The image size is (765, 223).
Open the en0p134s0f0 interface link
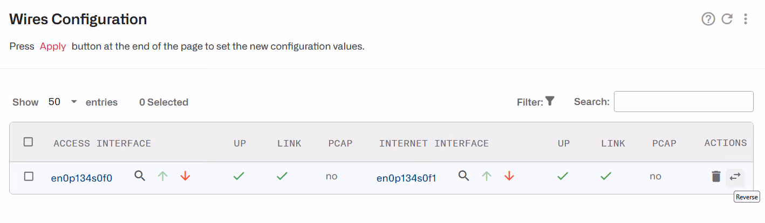coord(81,178)
